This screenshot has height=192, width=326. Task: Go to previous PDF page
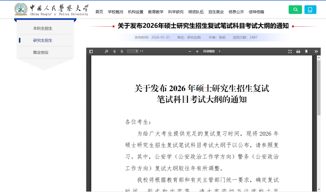(114, 52)
